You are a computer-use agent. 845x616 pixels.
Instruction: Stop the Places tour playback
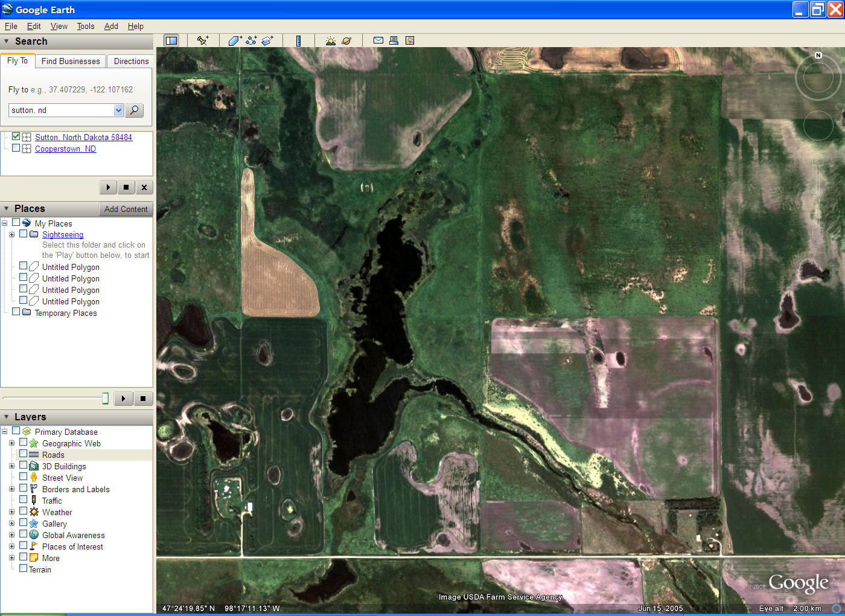(x=143, y=398)
